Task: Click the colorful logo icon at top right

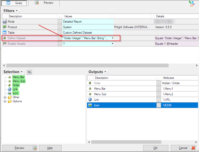Action: pos(191,4)
